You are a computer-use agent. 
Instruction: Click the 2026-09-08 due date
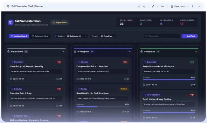click(84, 79)
